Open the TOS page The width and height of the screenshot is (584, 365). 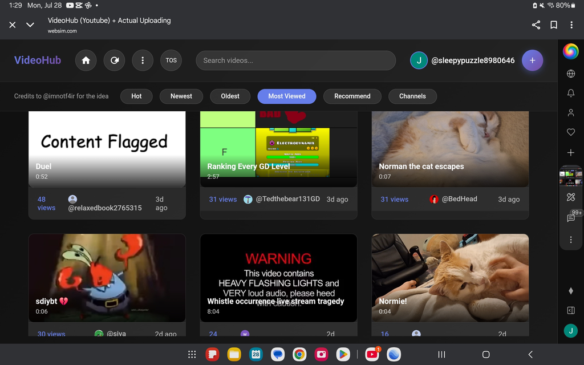coord(171,60)
